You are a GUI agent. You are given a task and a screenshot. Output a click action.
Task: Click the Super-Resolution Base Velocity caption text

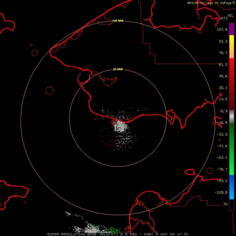pos(118,234)
